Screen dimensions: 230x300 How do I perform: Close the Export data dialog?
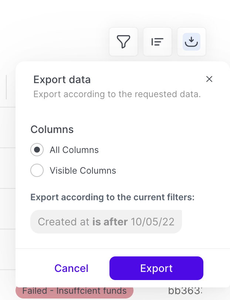point(209,79)
